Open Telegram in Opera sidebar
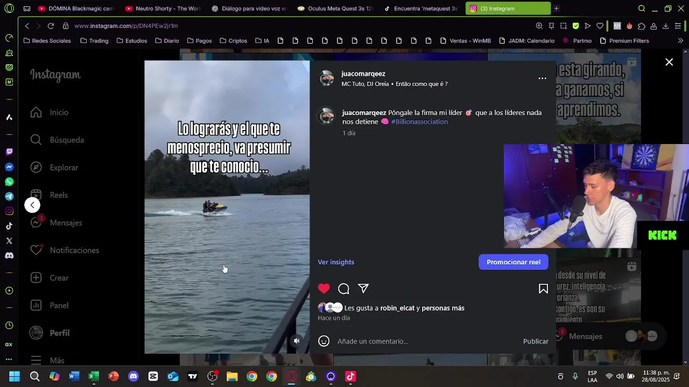 tap(9, 196)
